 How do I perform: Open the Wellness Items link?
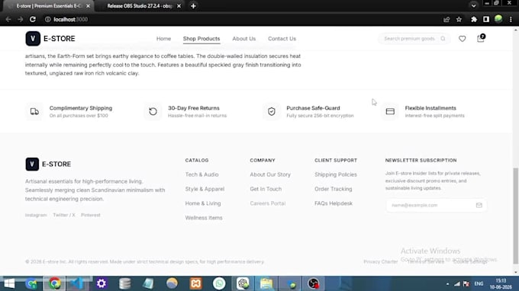204,218
